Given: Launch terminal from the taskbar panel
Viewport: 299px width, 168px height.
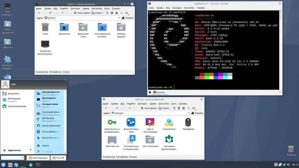Looking at the screenshot, I should tap(38, 165).
